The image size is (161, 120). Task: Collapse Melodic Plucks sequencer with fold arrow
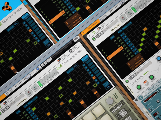click(x=89, y=36)
